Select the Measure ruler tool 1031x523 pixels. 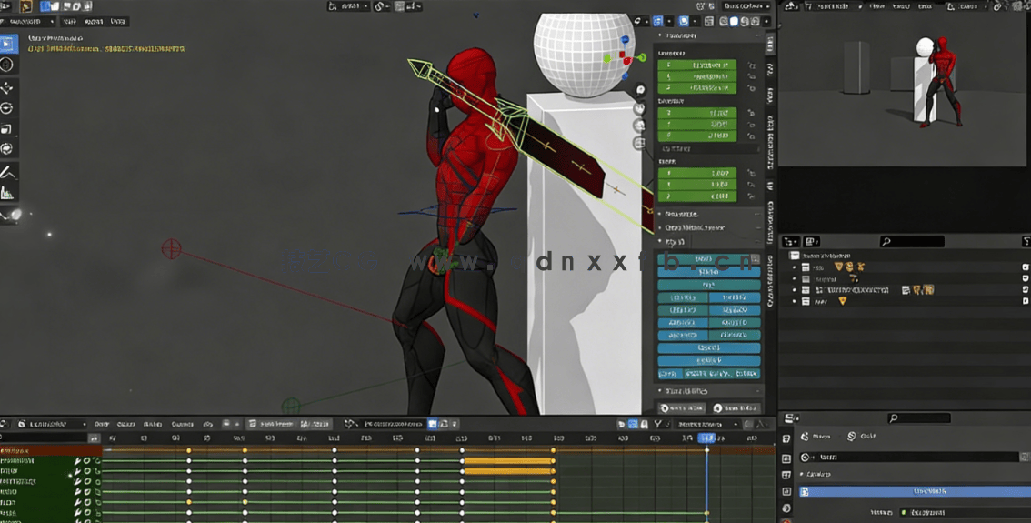(8, 193)
